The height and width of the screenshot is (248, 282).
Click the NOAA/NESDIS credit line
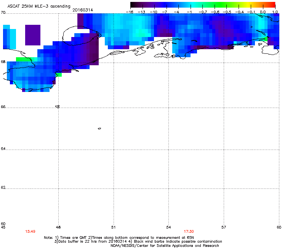165,246
